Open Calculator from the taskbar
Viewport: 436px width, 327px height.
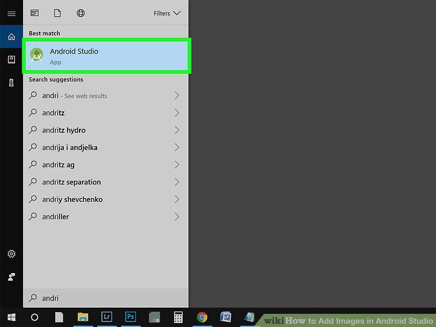pyautogui.click(x=178, y=317)
